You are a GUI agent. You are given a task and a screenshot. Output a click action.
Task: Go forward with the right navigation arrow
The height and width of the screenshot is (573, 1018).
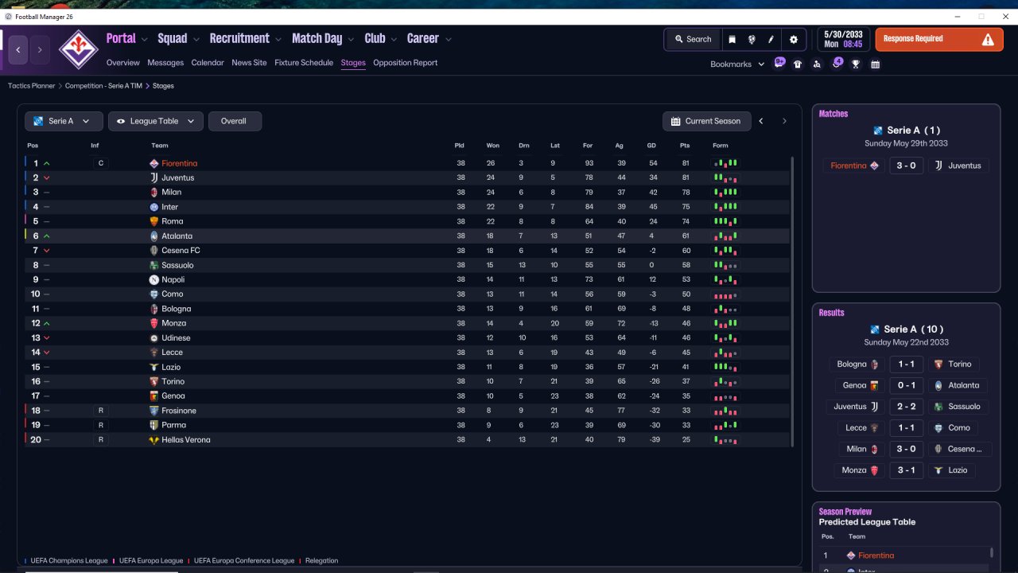pos(40,50)
